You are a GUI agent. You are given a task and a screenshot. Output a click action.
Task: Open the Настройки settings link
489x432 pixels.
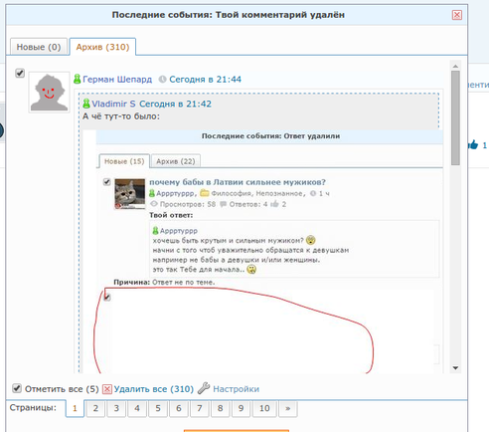pyautogui.click(x=236, y=389)
